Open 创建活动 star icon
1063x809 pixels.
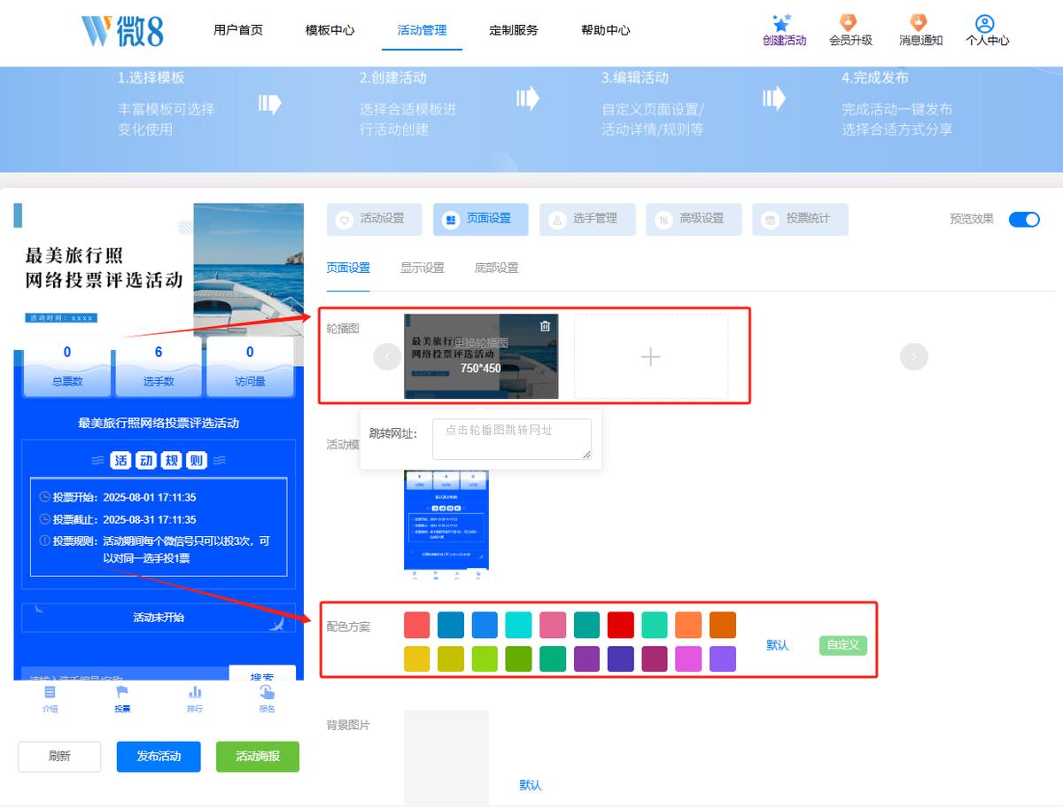point(780,23)
